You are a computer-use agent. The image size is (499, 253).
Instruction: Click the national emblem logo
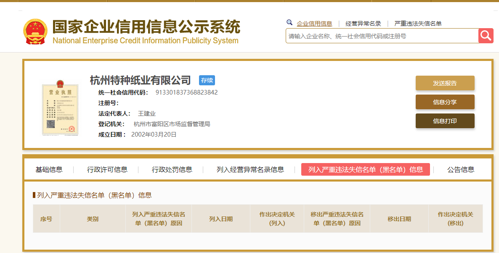[x=35, y=32]
